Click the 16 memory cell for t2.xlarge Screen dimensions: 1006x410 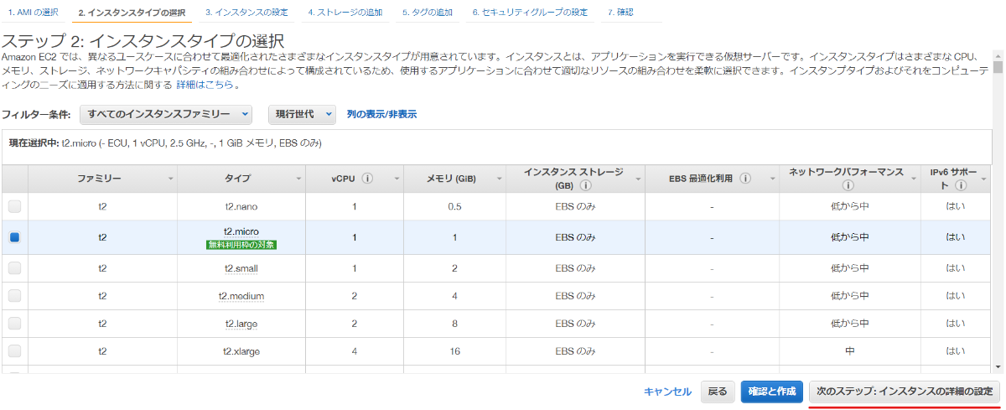click(x=454, y=351)
